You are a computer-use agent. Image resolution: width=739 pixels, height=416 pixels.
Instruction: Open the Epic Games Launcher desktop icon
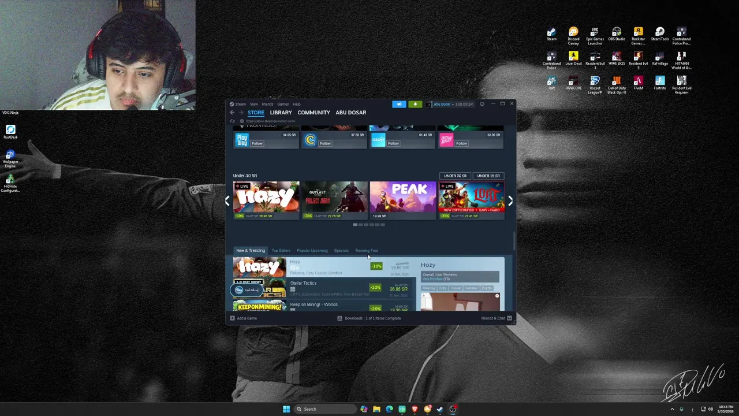[x=595, y=36]
